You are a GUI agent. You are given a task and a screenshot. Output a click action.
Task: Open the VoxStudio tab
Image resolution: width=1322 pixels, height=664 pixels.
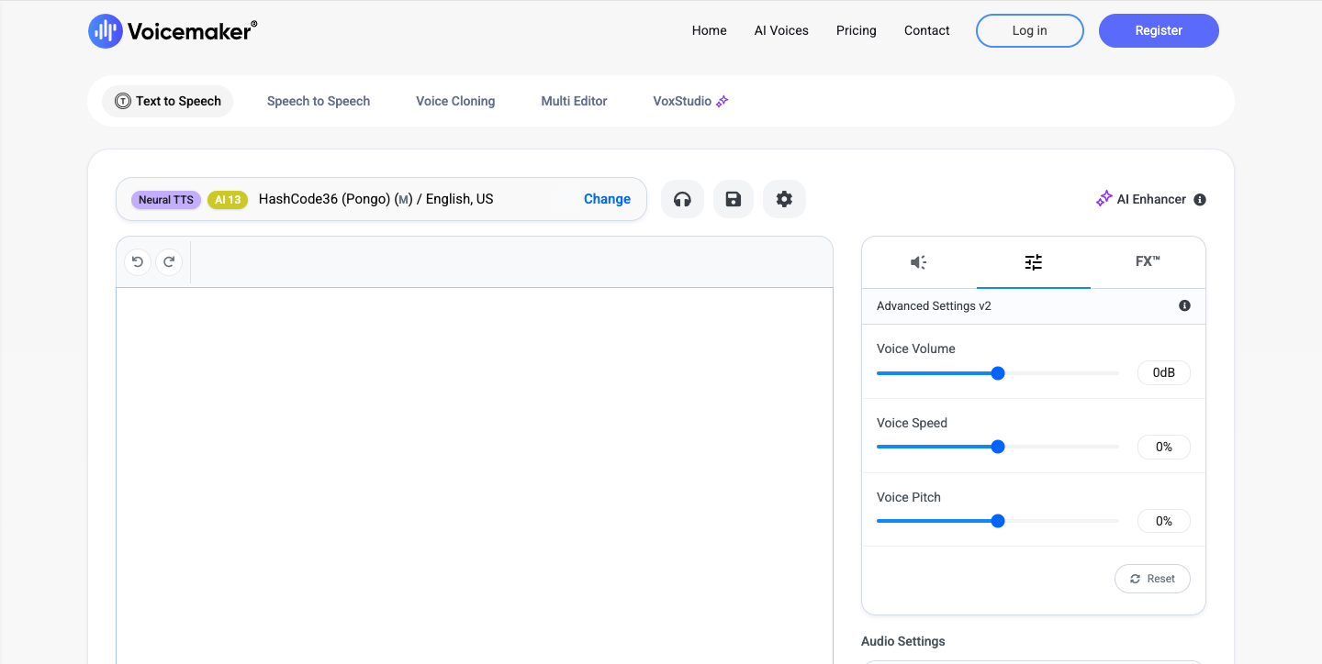pyautogui.click(x=690, y=101)
